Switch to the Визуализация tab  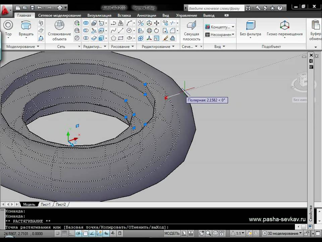tap(99, 15)
